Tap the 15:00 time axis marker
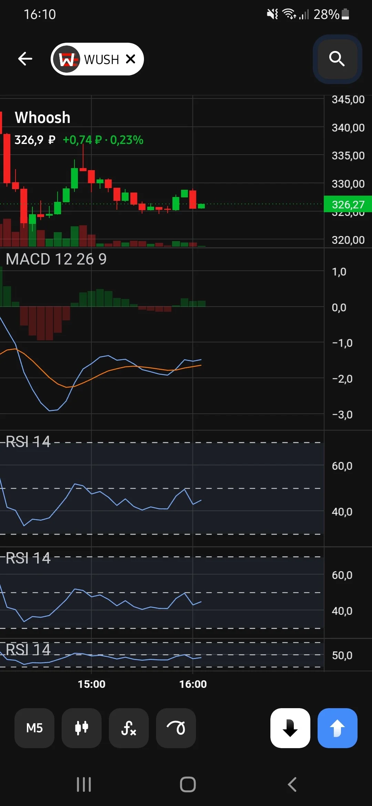The height and width of the screenshot is (806, 372). point(92,684)
